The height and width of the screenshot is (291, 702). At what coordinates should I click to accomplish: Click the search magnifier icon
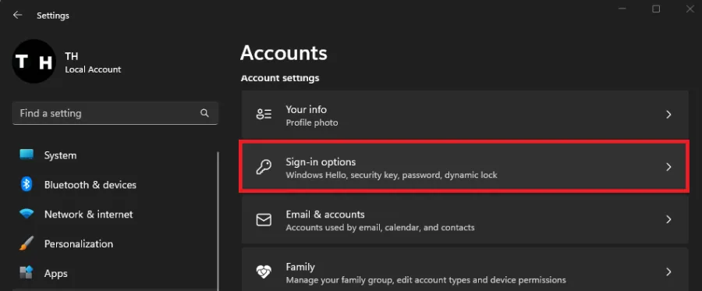[204, 113]
